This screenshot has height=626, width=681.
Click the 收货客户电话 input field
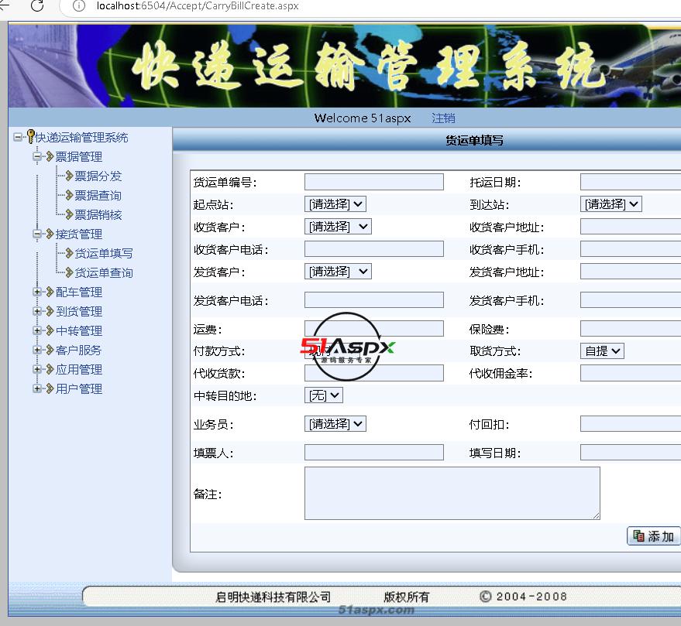click(x=374, y=249)
